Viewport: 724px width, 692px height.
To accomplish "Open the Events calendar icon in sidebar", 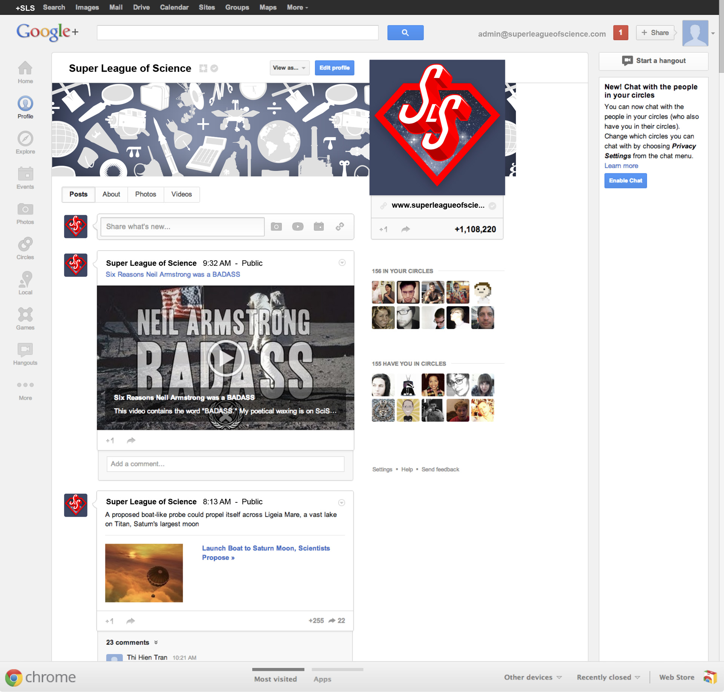I will tap(25, 178).
